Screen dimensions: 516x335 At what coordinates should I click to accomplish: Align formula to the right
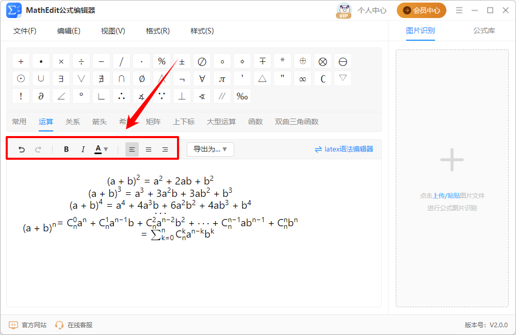[x=165, y=149]
